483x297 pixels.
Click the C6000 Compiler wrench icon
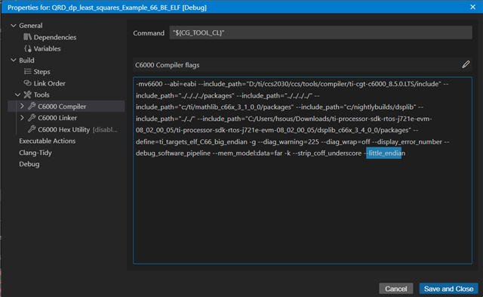coord(32,107)
